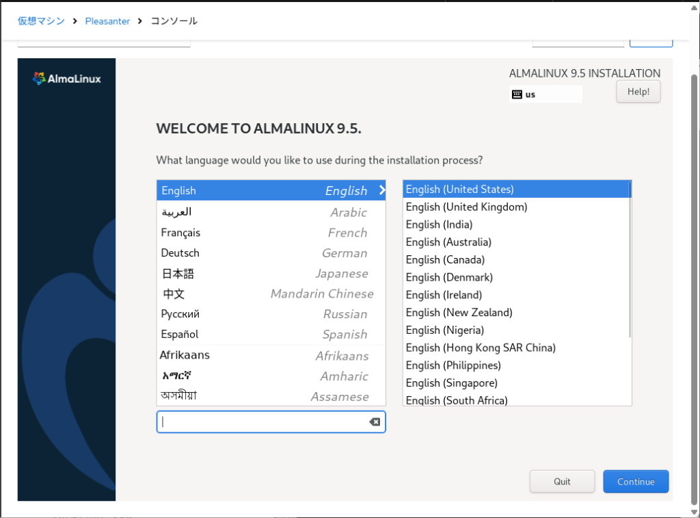
Task: Click the Continue button
Action: click(x=635, y=482)
